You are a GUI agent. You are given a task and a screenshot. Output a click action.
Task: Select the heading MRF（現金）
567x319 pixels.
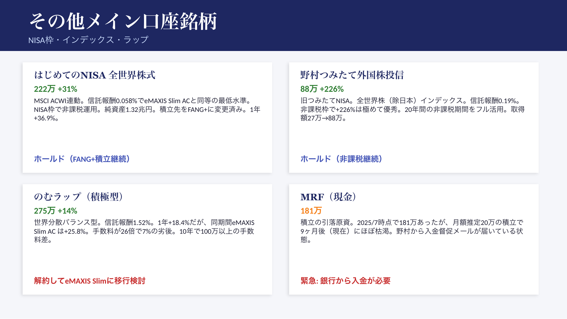click(x=328, y=197)
